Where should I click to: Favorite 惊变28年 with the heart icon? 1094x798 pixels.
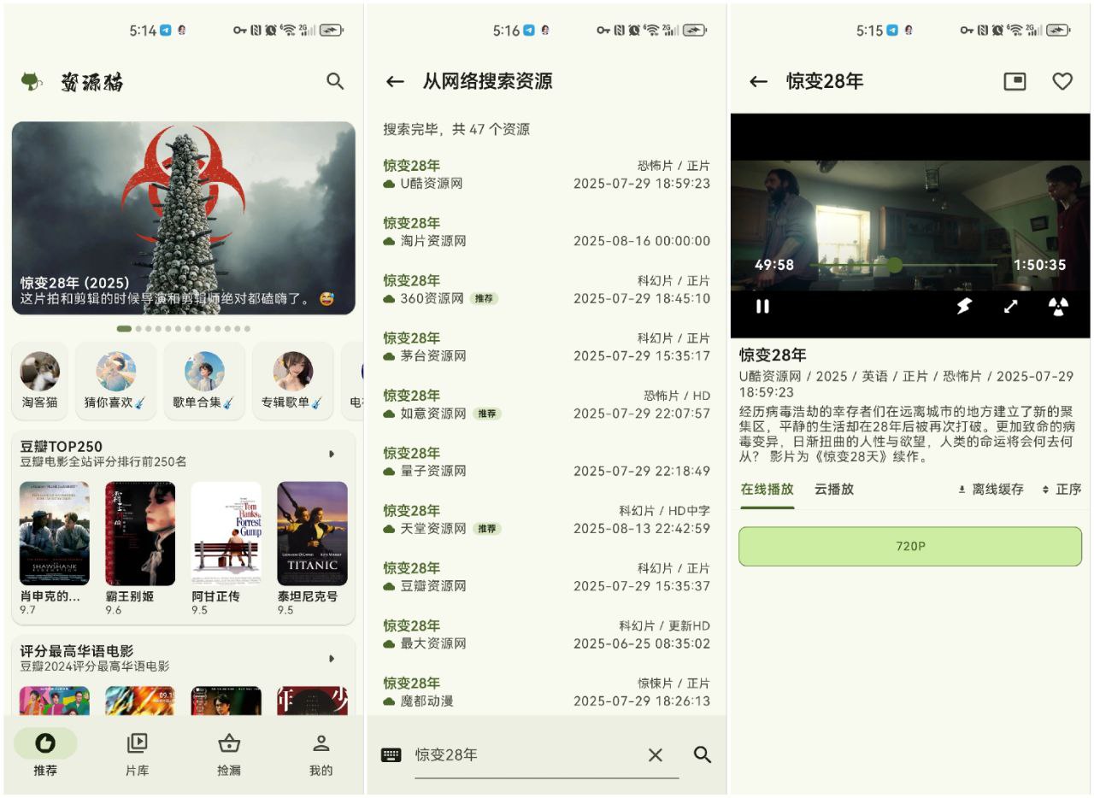coord(1062,81)
